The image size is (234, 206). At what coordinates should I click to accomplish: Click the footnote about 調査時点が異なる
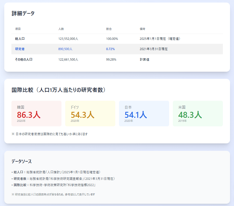[53, 194]
